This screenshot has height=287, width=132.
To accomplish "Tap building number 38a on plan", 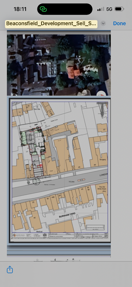I will click(x=53, y=197).
